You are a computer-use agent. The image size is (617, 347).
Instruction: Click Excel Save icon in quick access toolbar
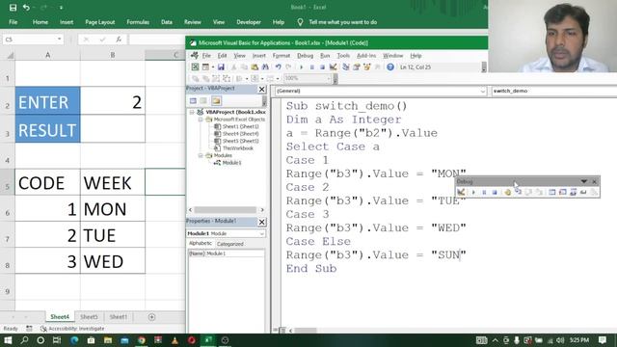tap(13, 8)
